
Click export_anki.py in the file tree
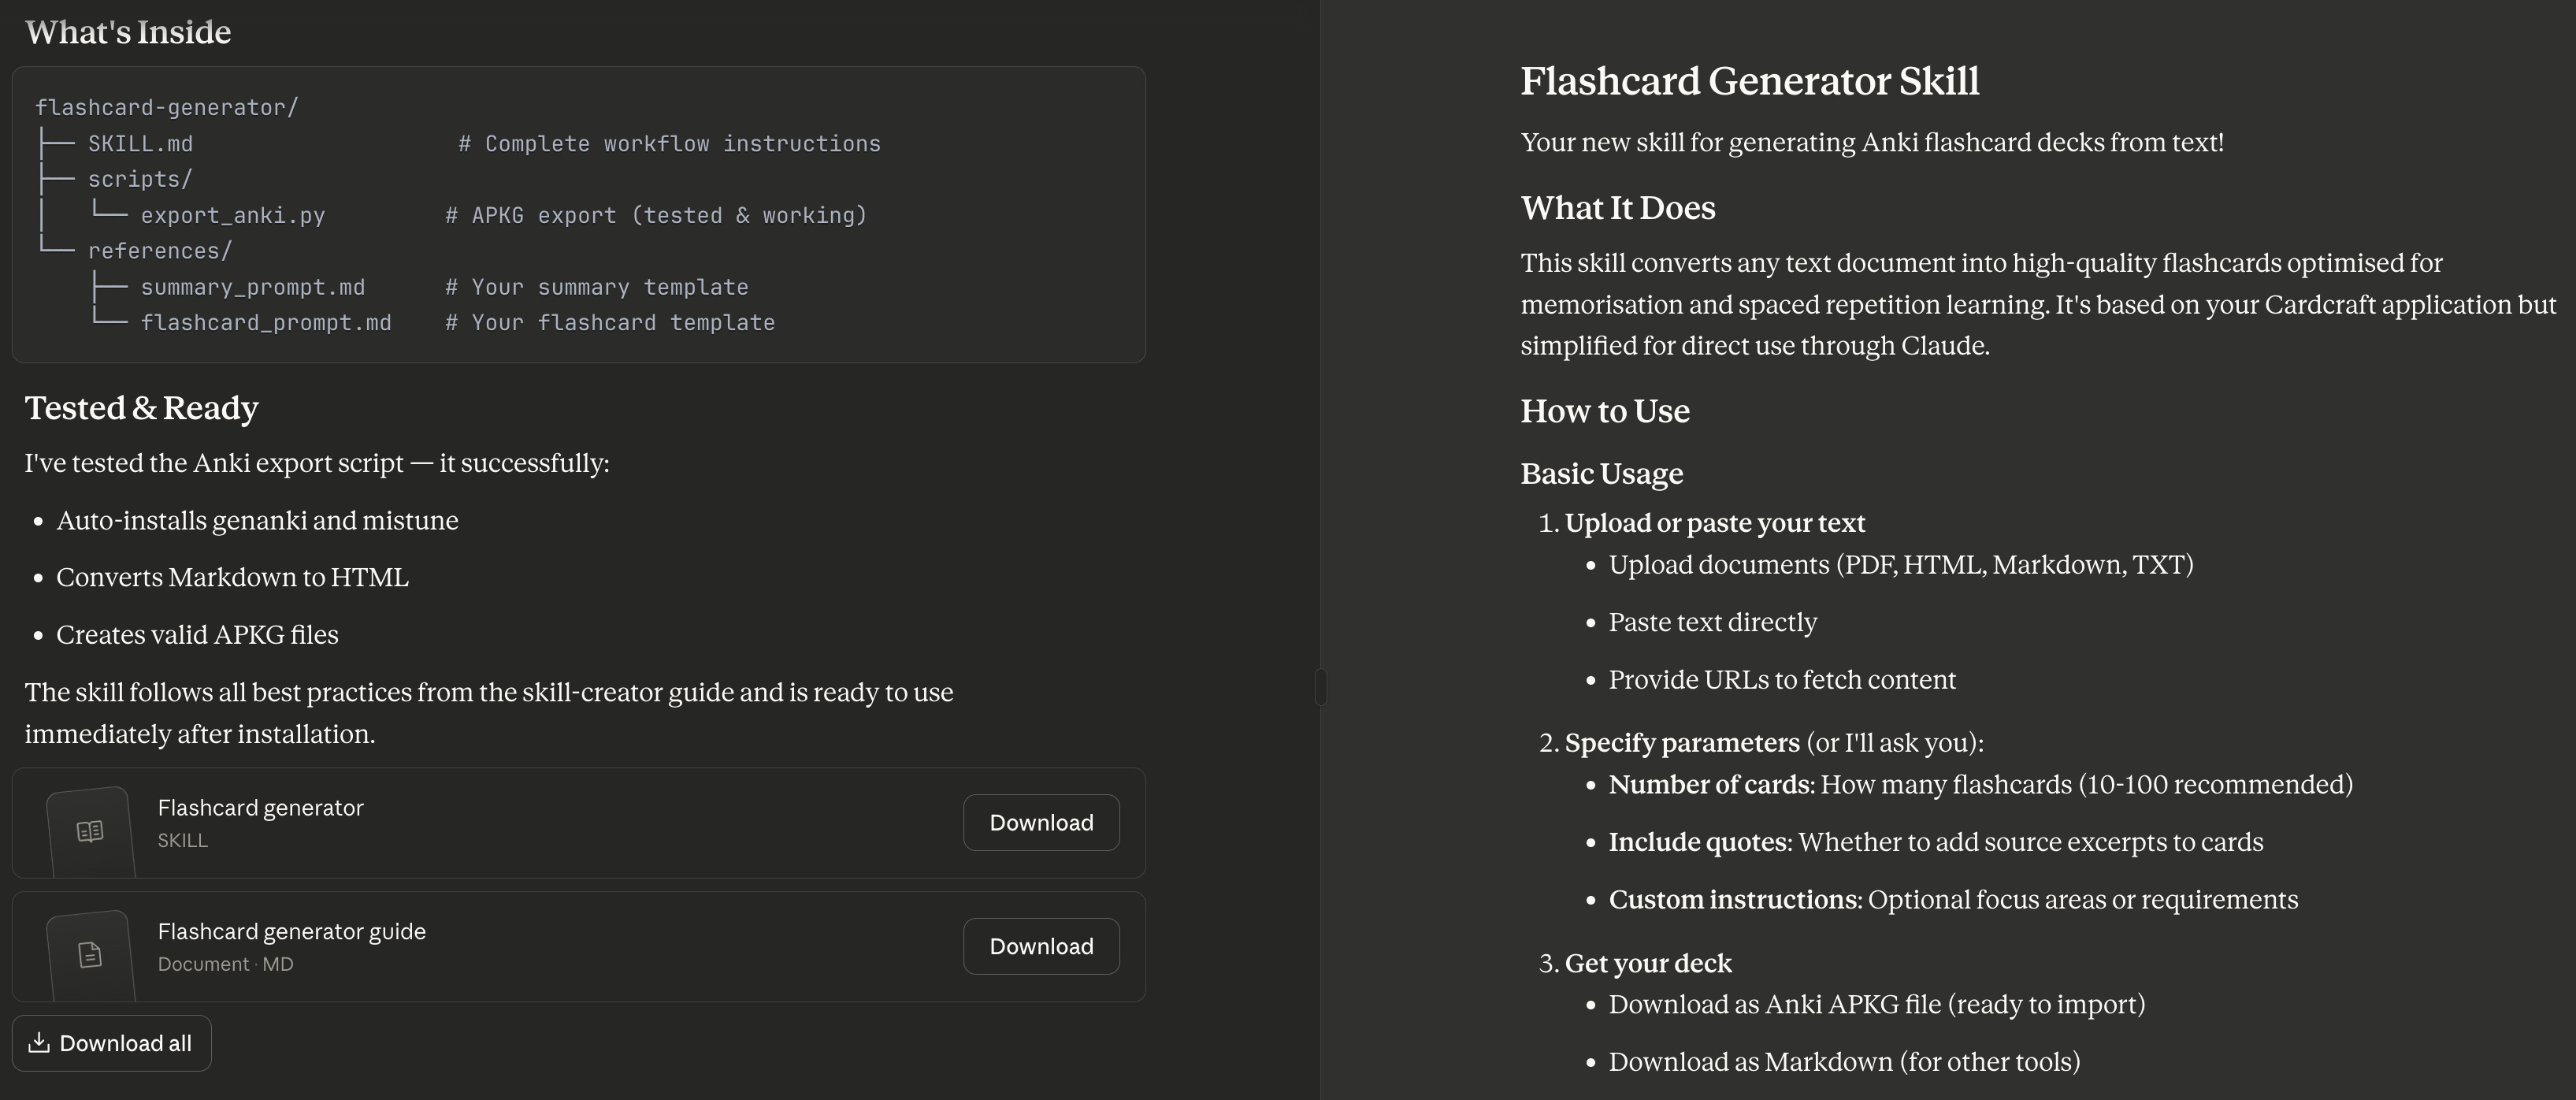[x=232, y=216]
